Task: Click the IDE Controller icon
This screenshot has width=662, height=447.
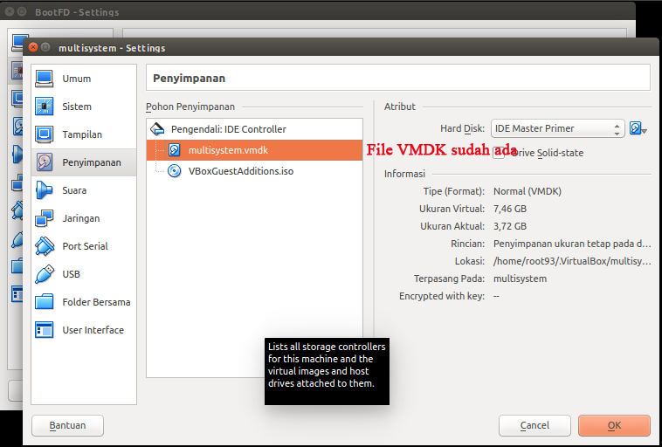Action: coord(157,129)
